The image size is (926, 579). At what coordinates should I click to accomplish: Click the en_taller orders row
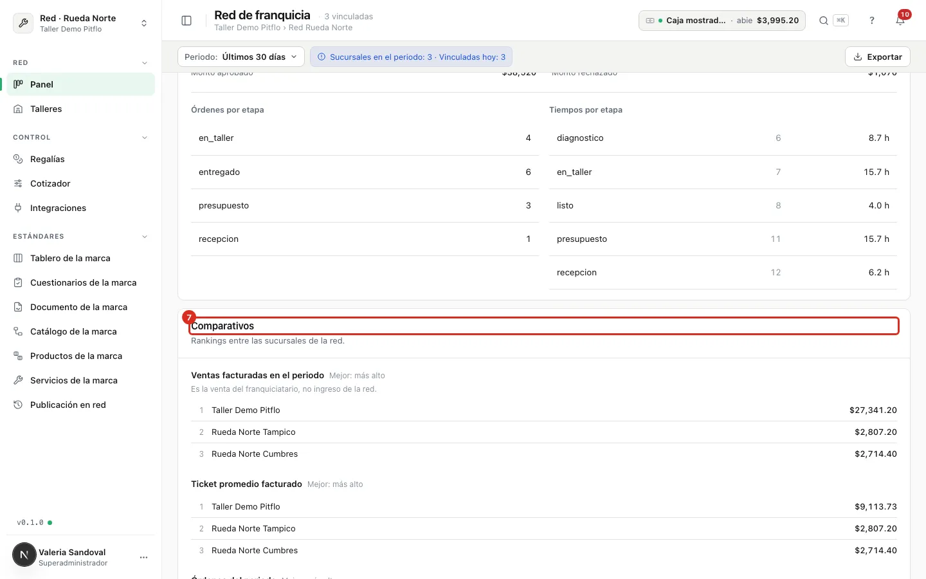365,138
